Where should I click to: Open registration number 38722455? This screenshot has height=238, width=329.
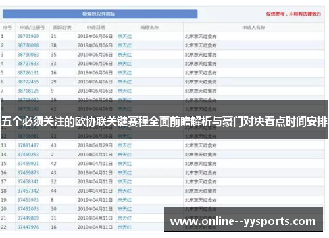tap(28, 82)
